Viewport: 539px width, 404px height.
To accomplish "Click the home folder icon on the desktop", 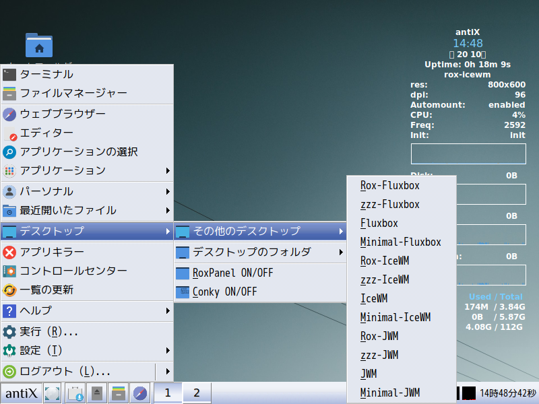I will pos(39,45).
